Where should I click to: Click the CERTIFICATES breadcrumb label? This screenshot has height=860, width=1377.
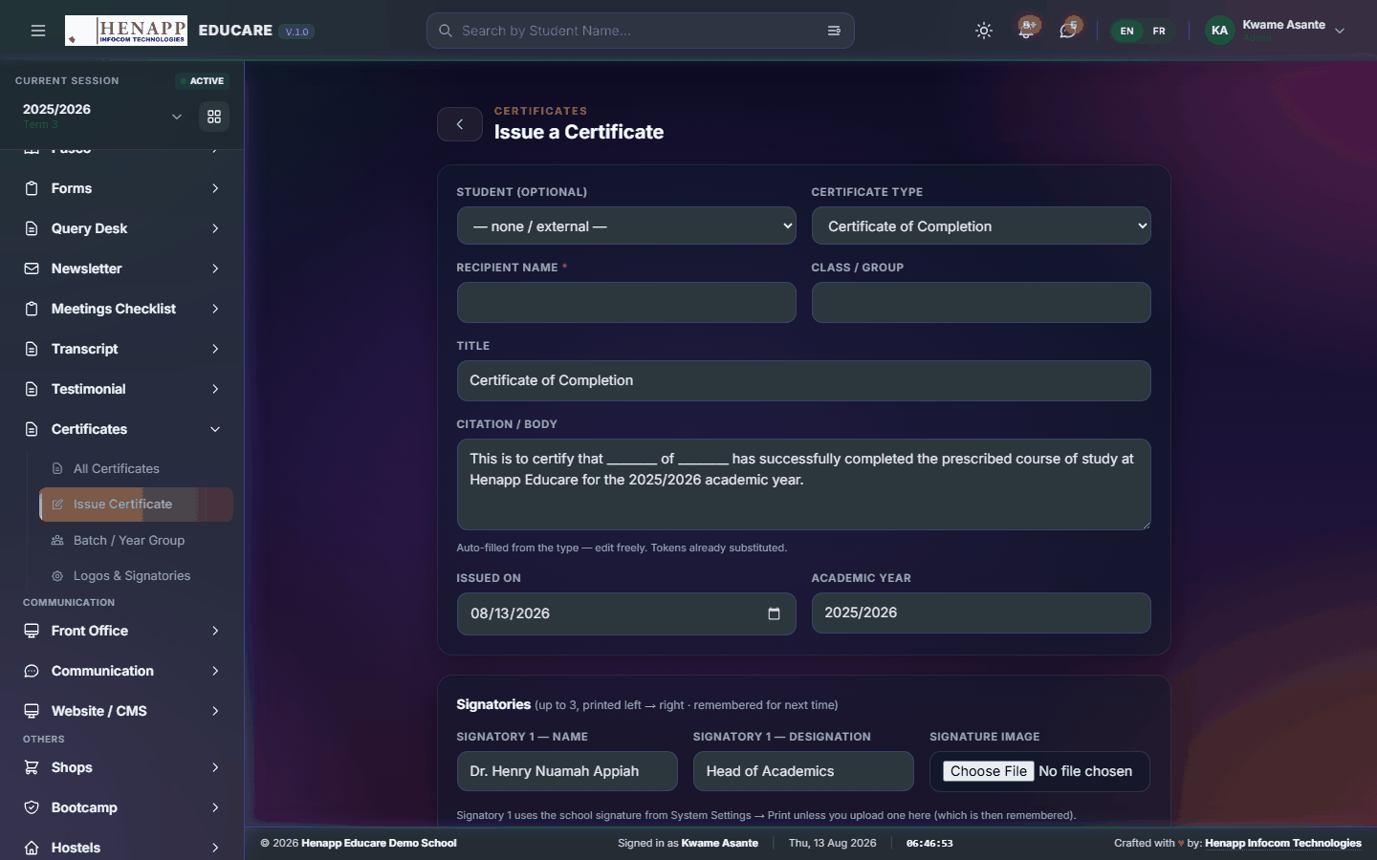(x=540, y=111)
